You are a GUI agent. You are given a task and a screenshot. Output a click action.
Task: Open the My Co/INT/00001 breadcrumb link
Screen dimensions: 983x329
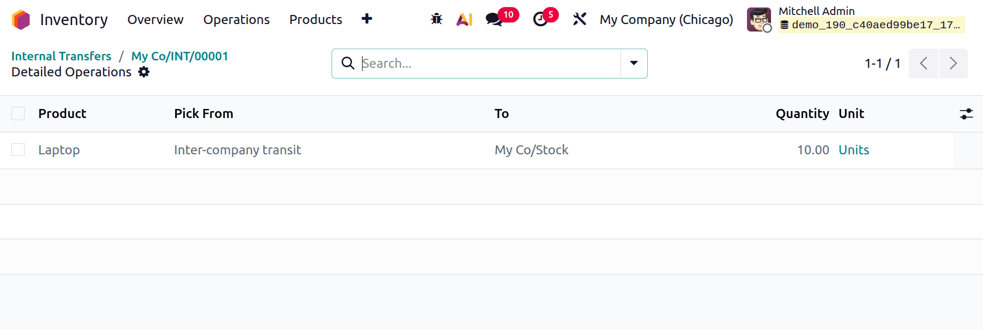(x=179, y=56)
